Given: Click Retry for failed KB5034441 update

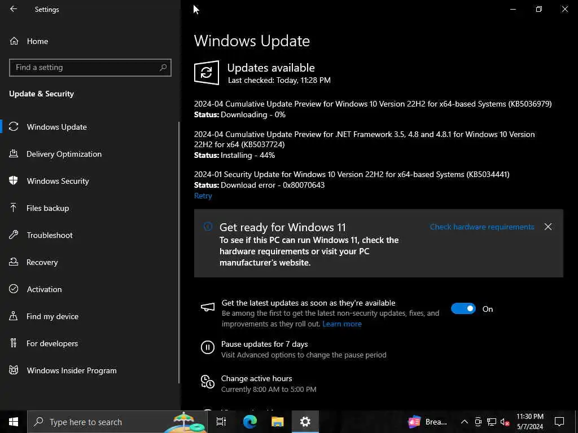Looking at the screenshot, I should [x=203, y=196].
